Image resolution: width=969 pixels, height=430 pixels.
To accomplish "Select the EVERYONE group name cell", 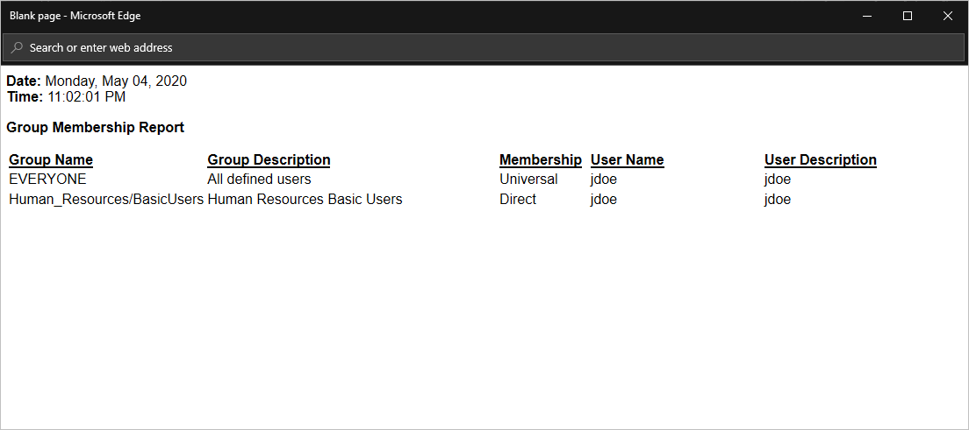I will click(47, 179).
